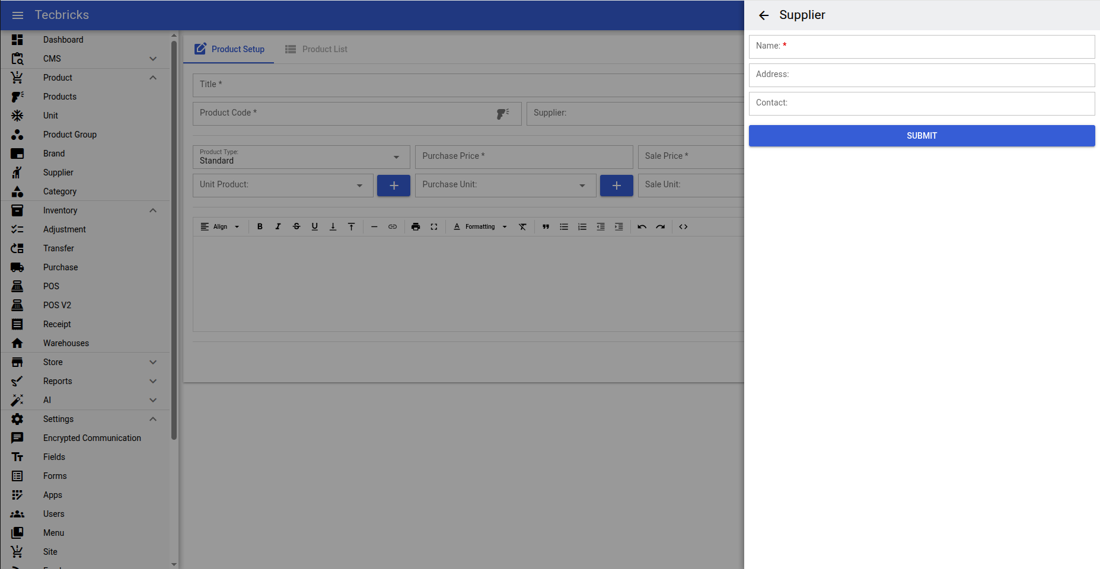Open the hamburger navigation menu
The height and width of the screenshot is (569, 1100).
18,15
